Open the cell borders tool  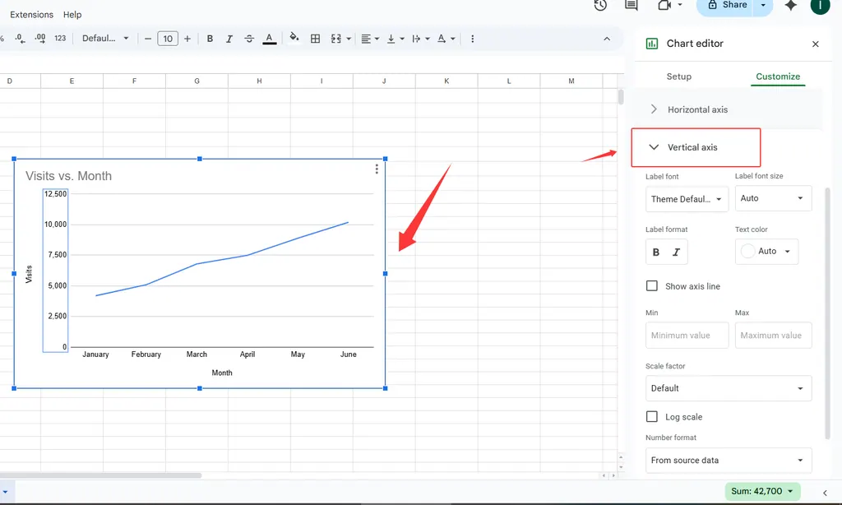pos(315,39)
